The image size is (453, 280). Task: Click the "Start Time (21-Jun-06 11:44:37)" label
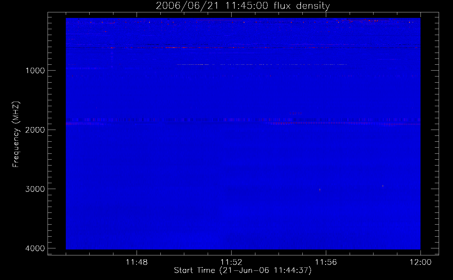pyautogui.click(x=243, y=270)
